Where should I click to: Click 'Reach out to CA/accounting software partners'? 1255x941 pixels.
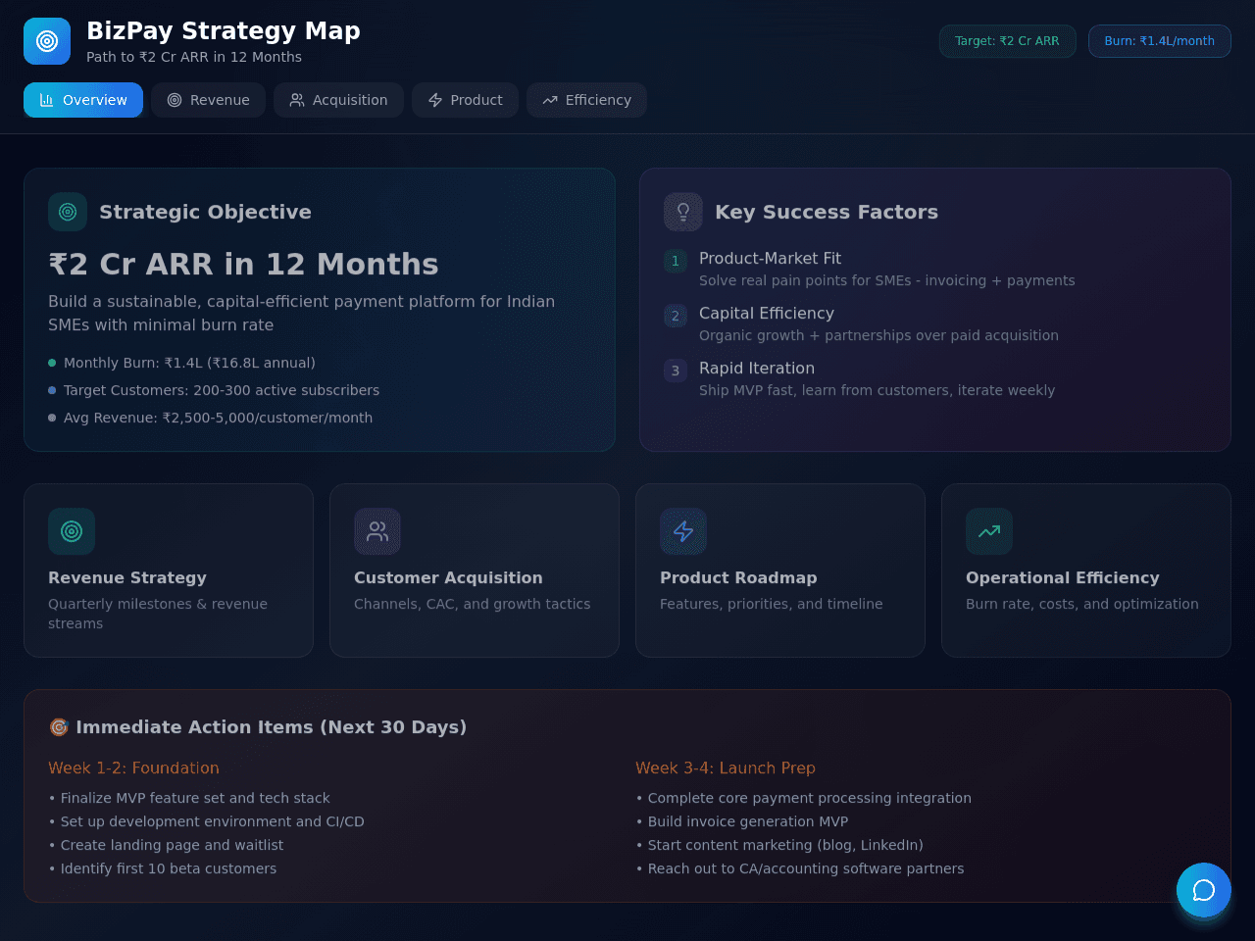806,868
